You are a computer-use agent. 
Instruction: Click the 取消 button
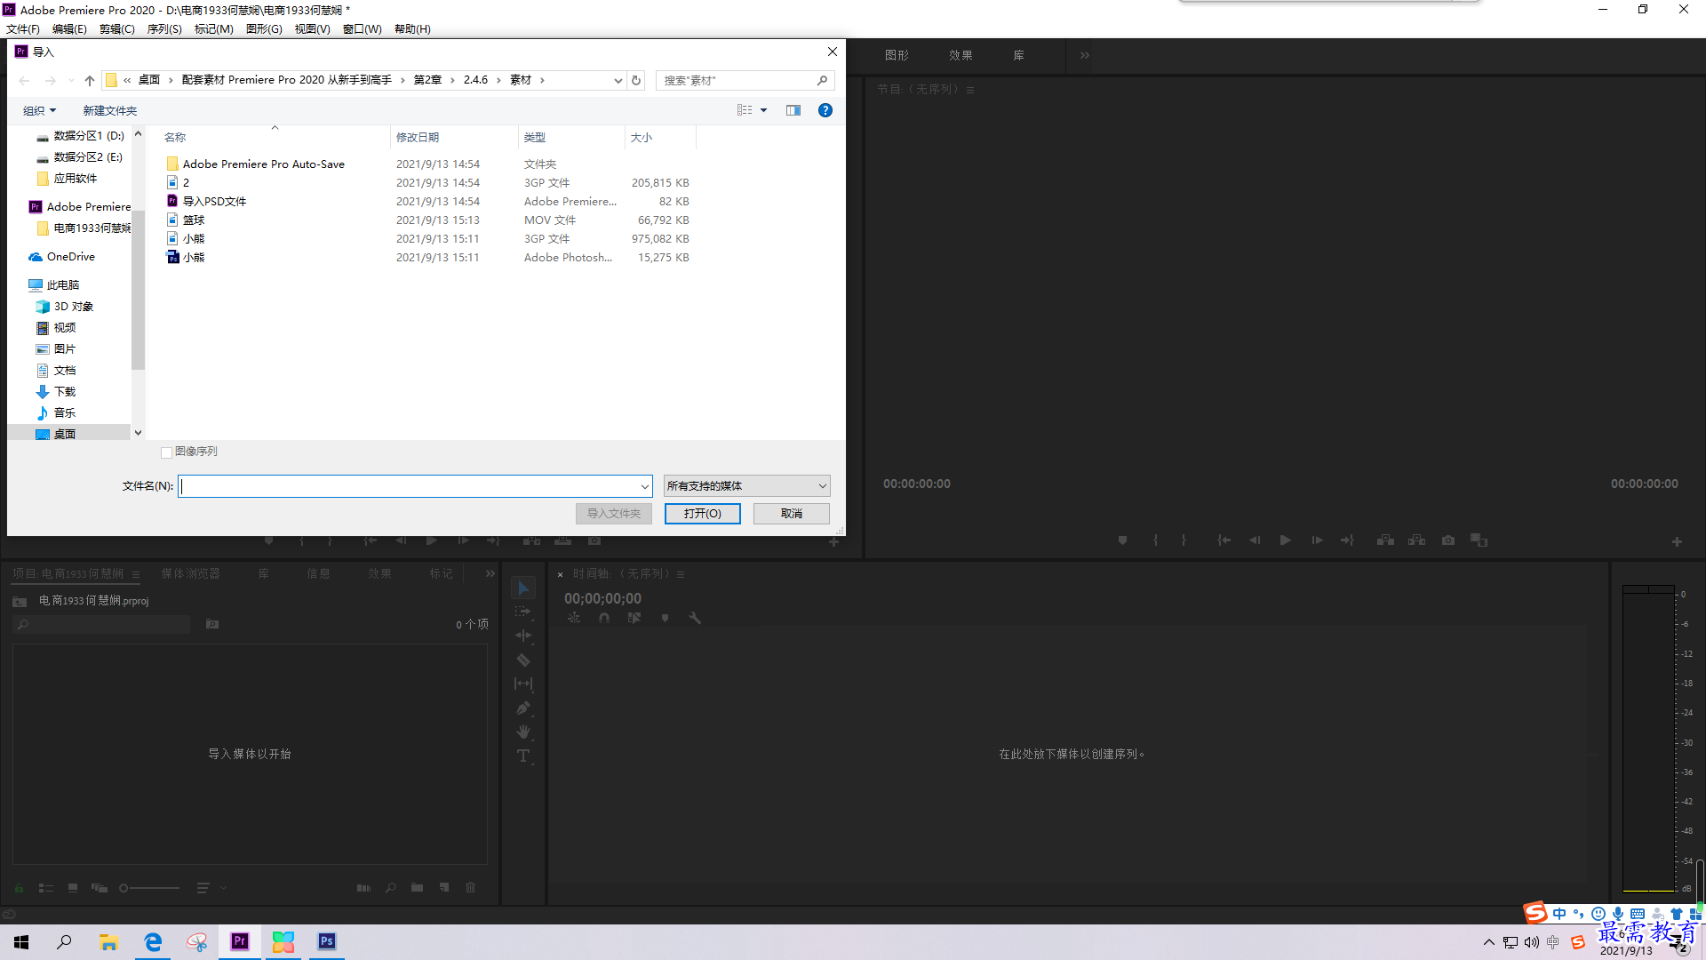(x=791, y=514)
